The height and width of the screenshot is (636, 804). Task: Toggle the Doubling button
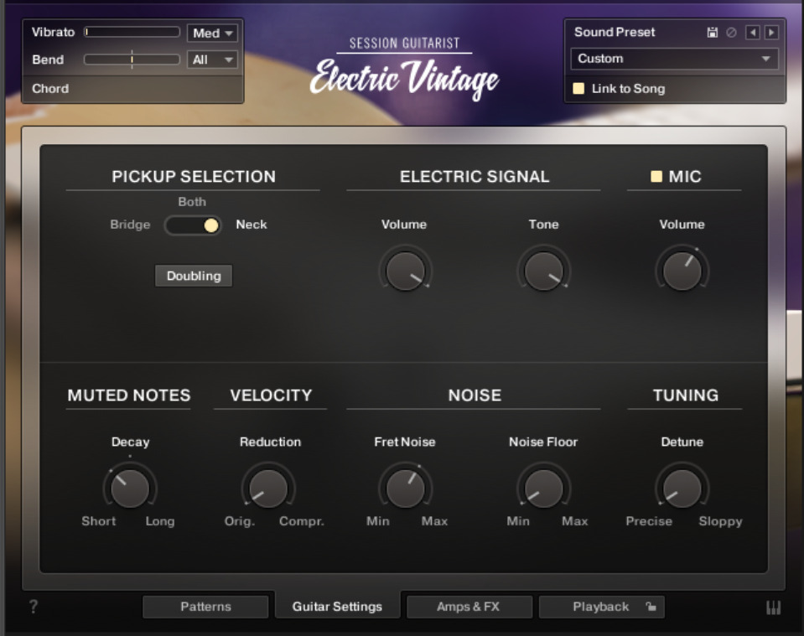[194, 276]
